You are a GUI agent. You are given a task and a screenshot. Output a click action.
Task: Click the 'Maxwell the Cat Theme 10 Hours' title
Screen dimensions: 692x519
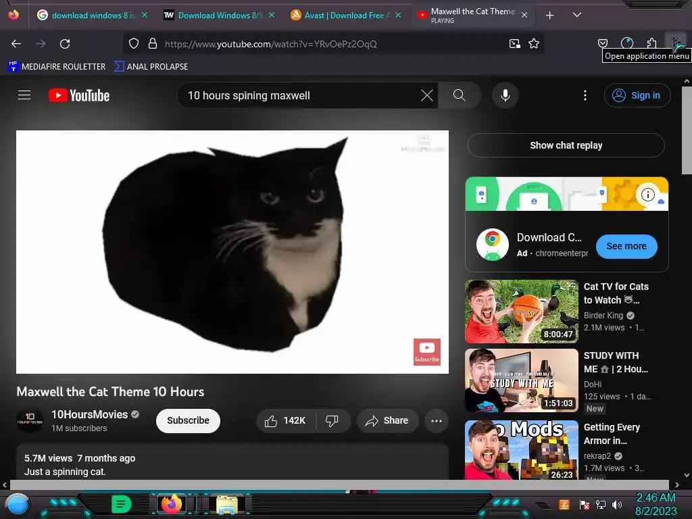[110, 392]
